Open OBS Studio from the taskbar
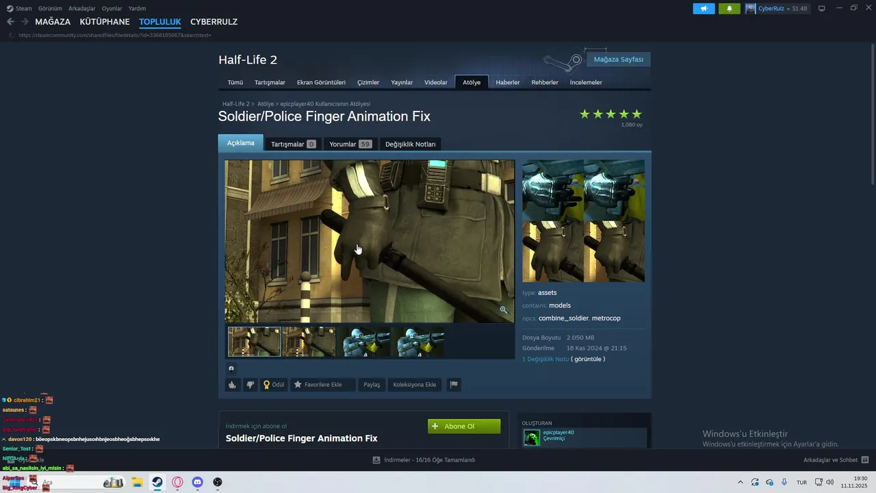 (x=218, y=482)
